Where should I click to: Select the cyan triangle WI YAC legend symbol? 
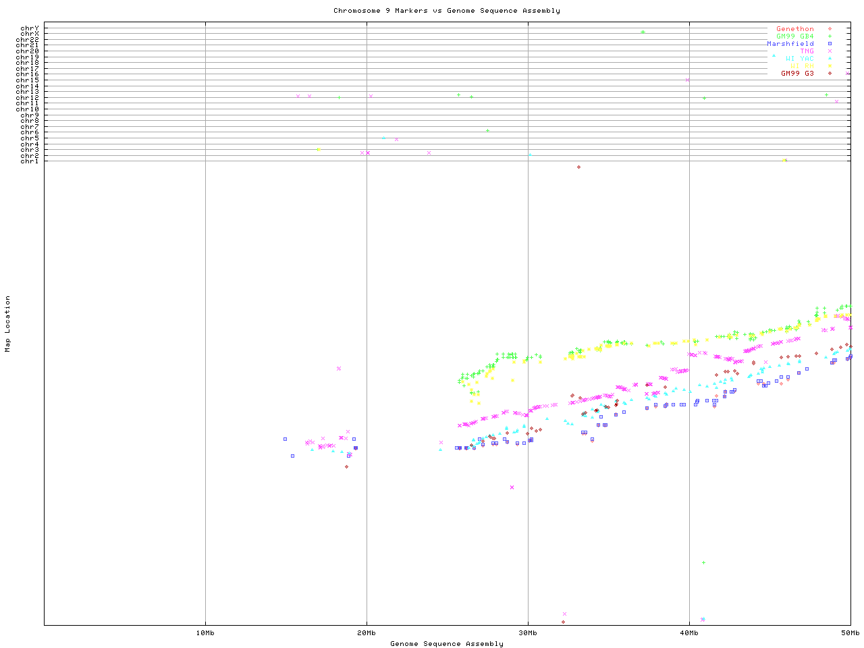coord(830,59)
